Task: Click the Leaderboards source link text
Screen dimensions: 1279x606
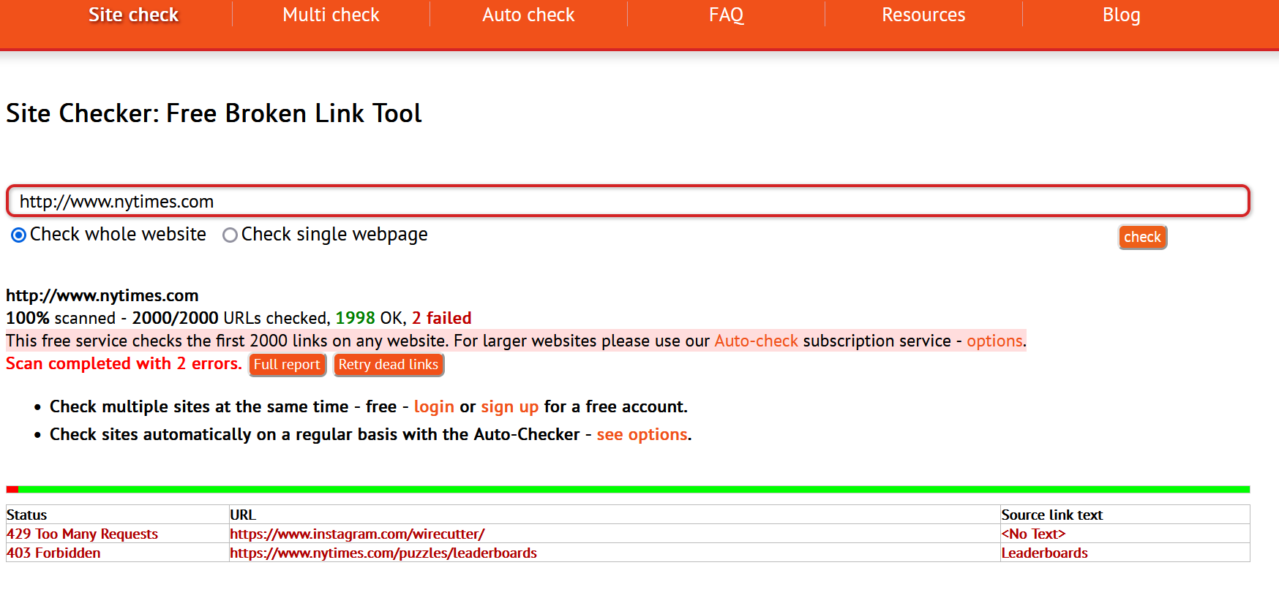Action: pos(1044,553)
